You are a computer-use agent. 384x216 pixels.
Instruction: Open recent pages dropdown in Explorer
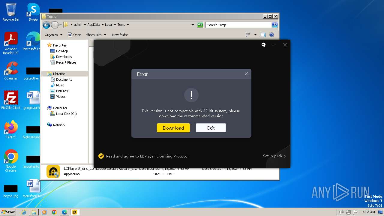(60, 25)
